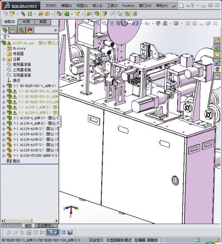This screenshot has height=244, width=222.
Task: Click the pushpin icon beside the menu bar
Action: pos(174,6)
